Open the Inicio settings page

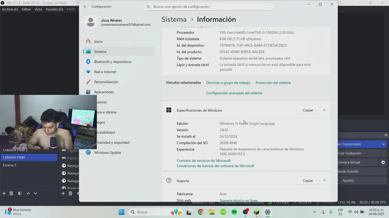pyautogui.click(x=119, y=41)
